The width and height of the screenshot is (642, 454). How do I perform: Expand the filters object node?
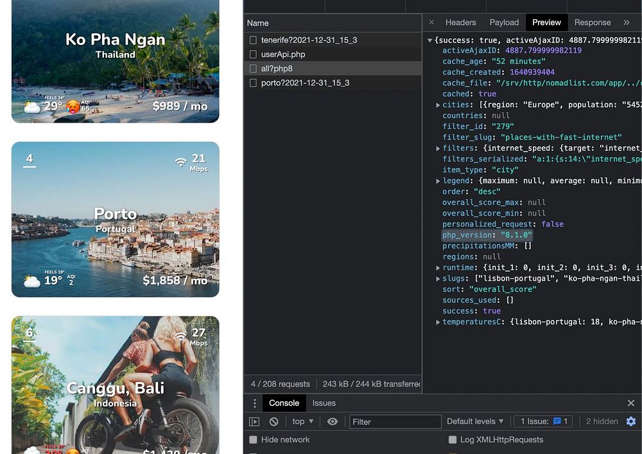438,148
